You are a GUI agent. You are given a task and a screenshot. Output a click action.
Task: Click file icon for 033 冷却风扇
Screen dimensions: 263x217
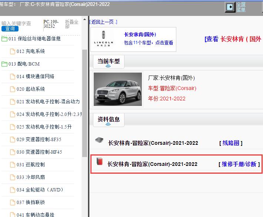pyautogui.click(x=13, y=177)
